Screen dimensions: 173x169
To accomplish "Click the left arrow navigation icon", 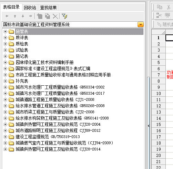I will [x=7, y=16].
